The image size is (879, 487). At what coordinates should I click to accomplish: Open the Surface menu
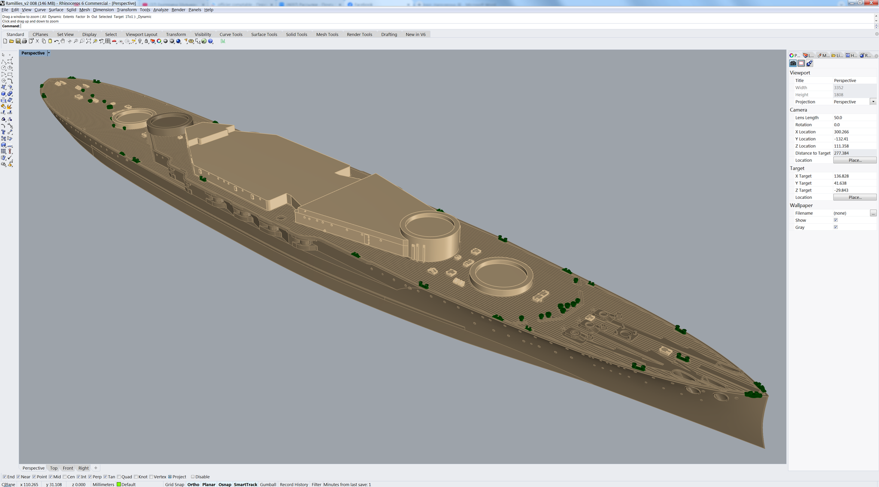[56, 9]
